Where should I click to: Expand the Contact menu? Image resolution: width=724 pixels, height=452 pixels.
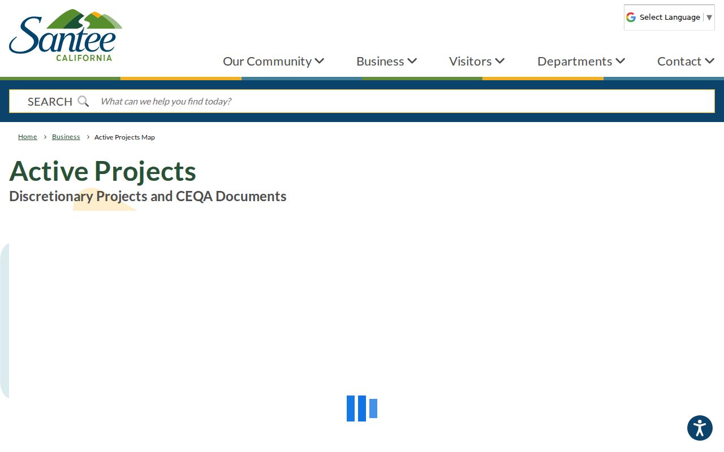(686, 61)
